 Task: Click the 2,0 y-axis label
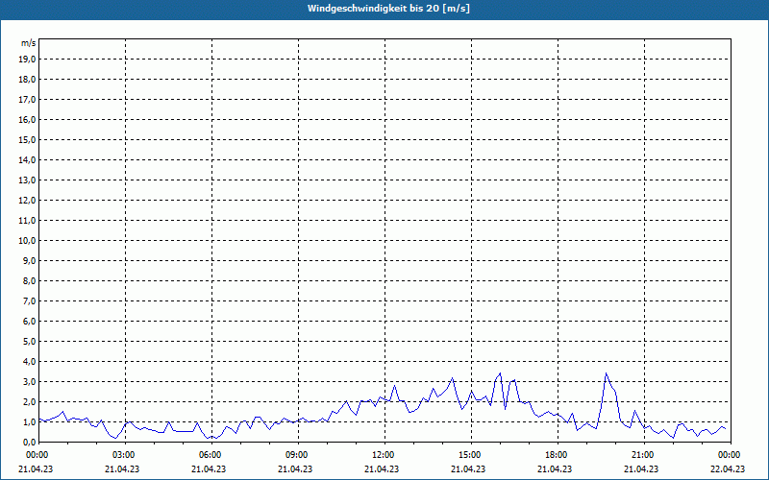pos(29,401)
